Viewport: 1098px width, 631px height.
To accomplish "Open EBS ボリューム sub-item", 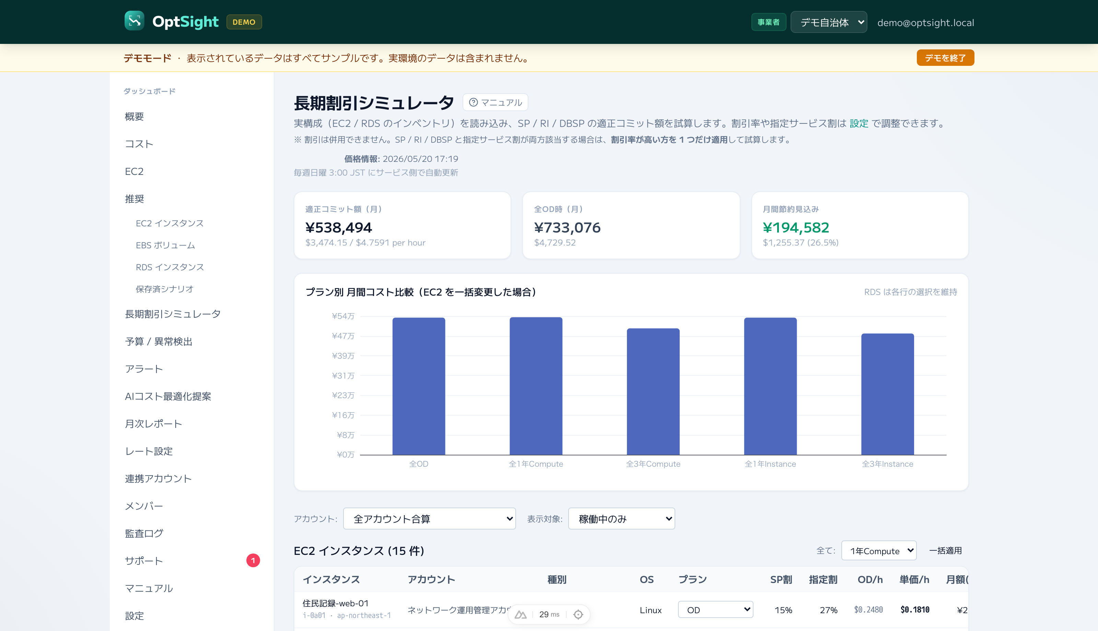I will coord(165,245).
